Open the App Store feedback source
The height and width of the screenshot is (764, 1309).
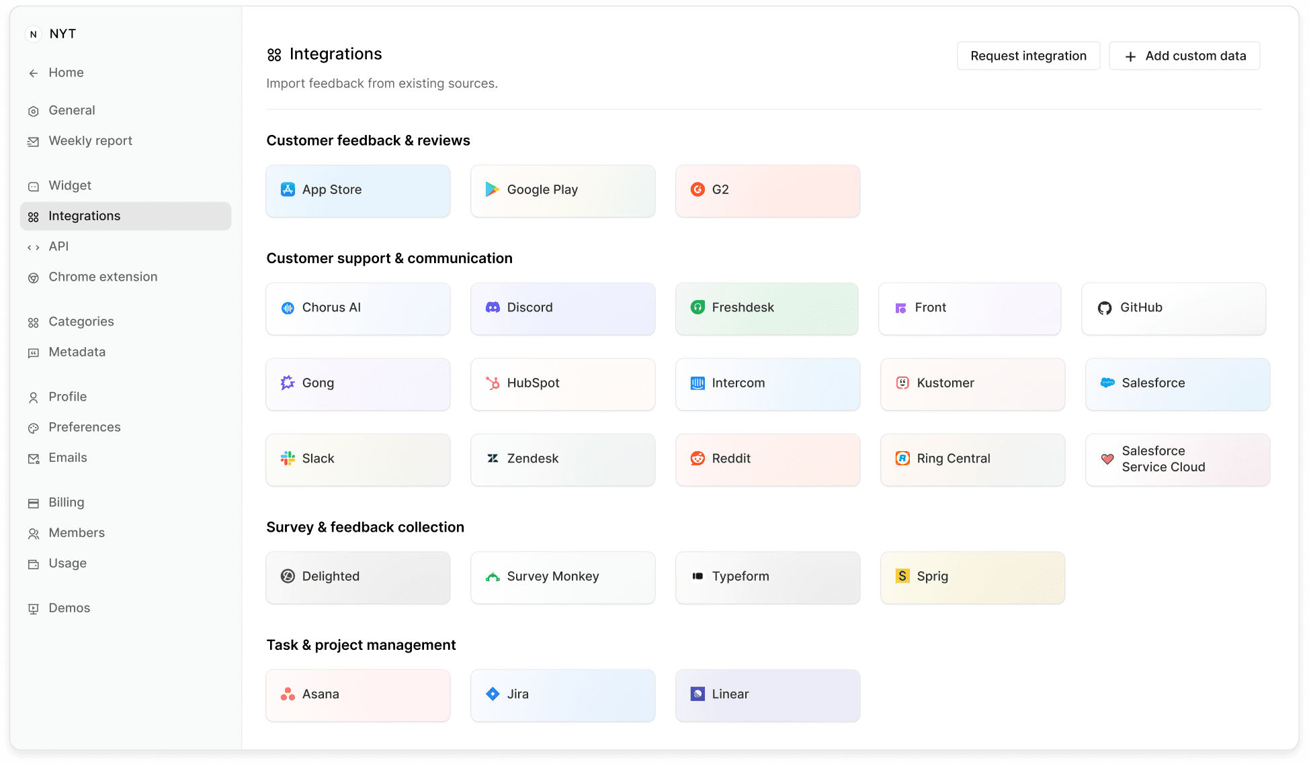pos(357,190)
